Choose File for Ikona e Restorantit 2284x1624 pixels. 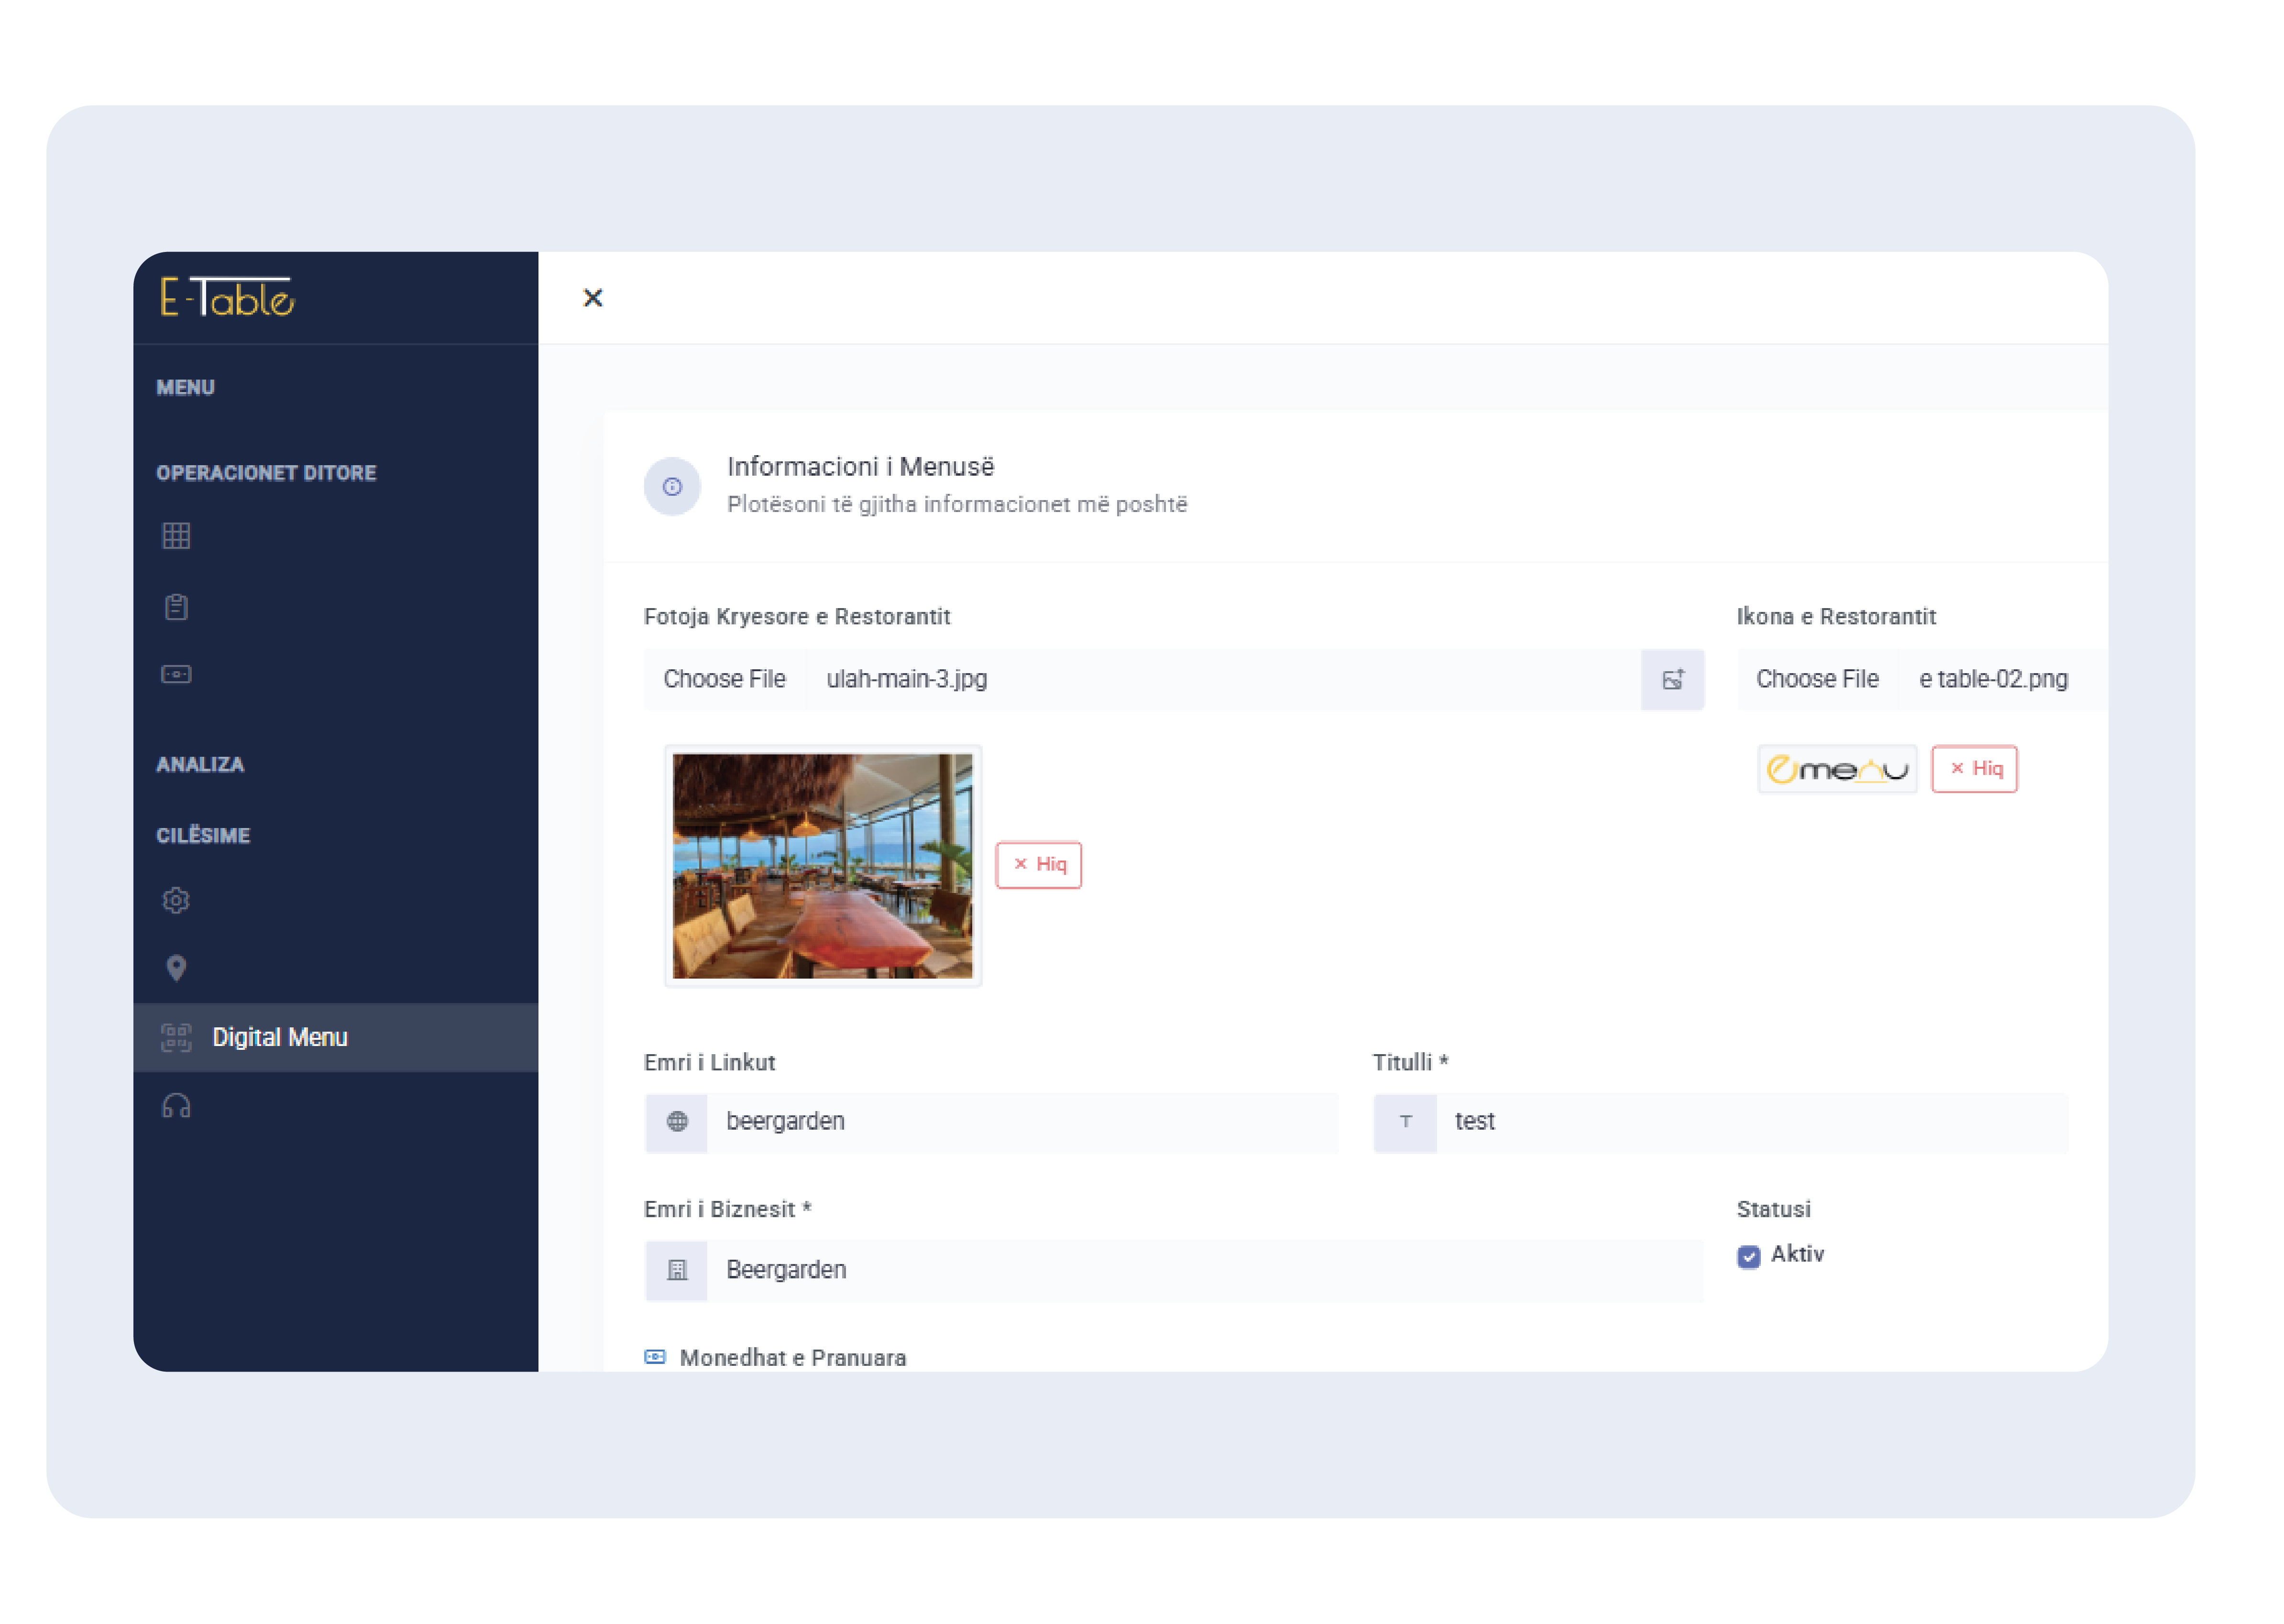1817,679
